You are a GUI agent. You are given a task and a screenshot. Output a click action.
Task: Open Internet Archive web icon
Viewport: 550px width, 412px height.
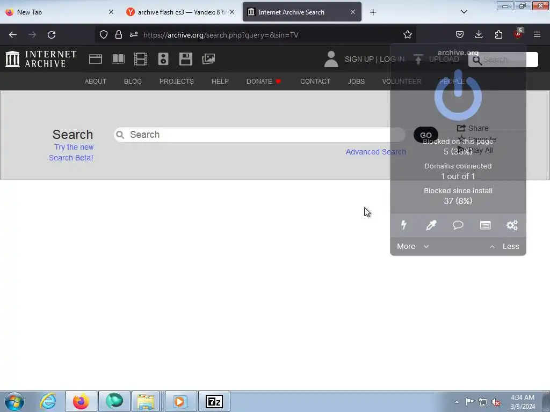pyautogui.click(x=96, y=59)
